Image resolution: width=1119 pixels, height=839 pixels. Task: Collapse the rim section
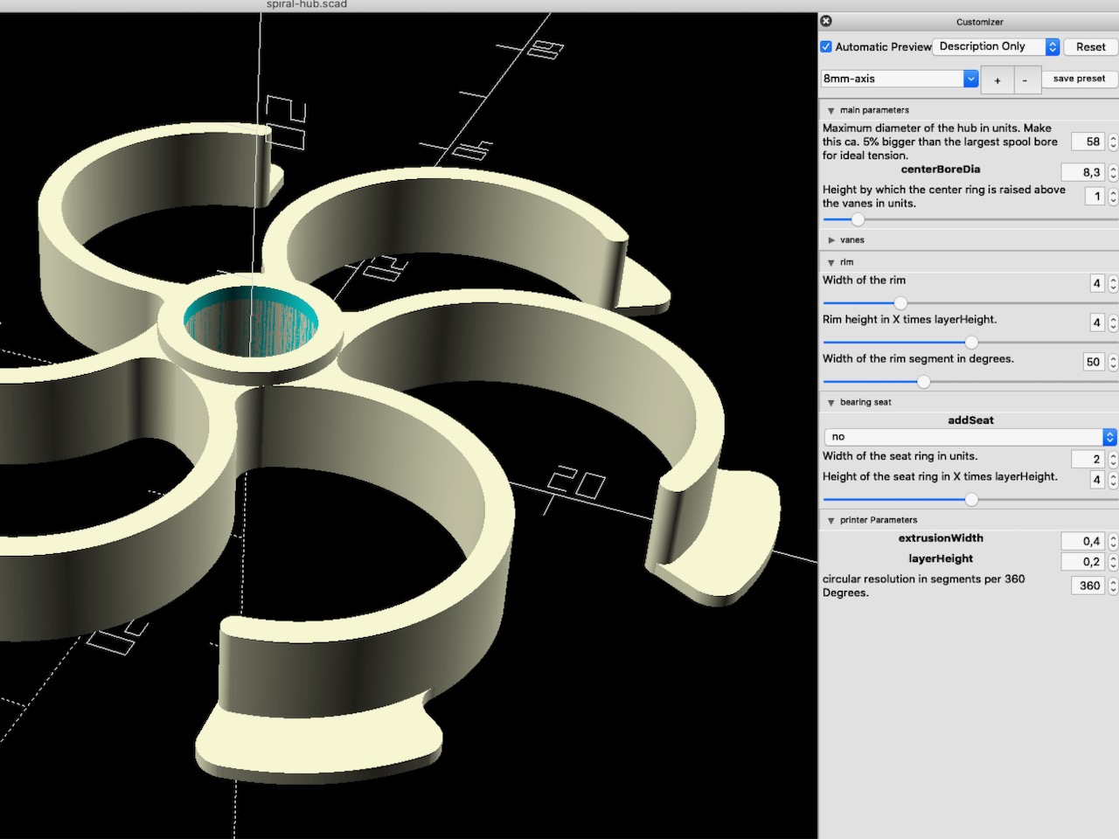(x=831, y=263)
